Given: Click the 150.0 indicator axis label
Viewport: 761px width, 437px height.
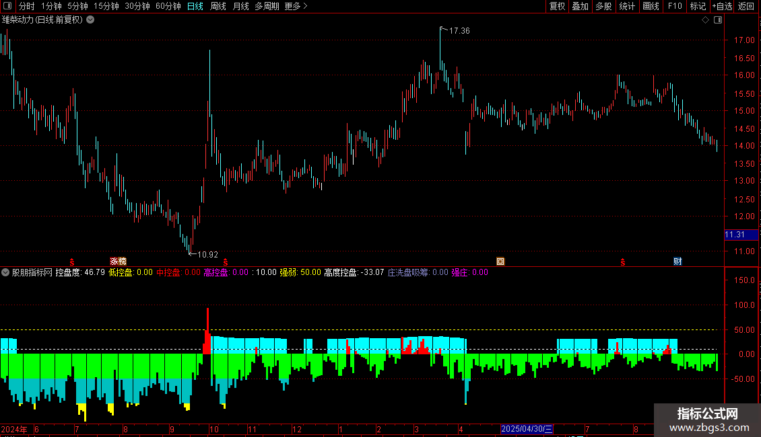Looking at the screenshot, I should click(744, 280).
